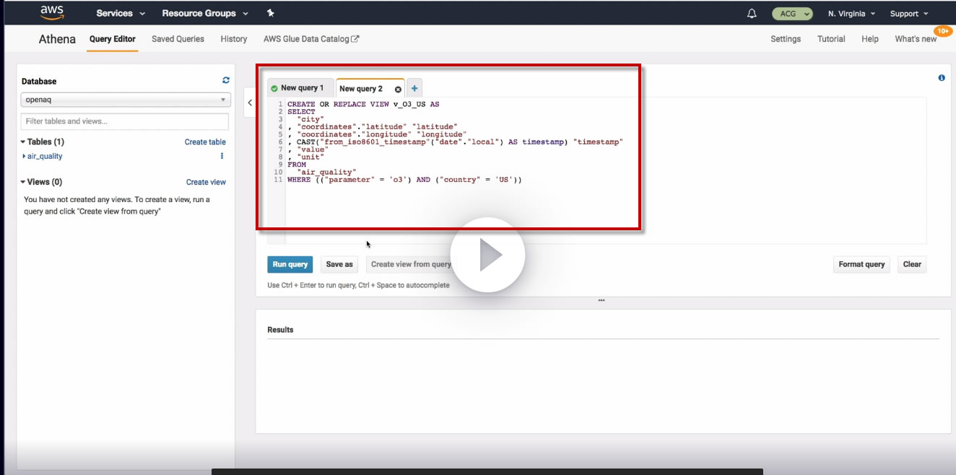Open the Tutorial link
The height and width of the screenshot is (475, 956).
(x=831, y=39)
